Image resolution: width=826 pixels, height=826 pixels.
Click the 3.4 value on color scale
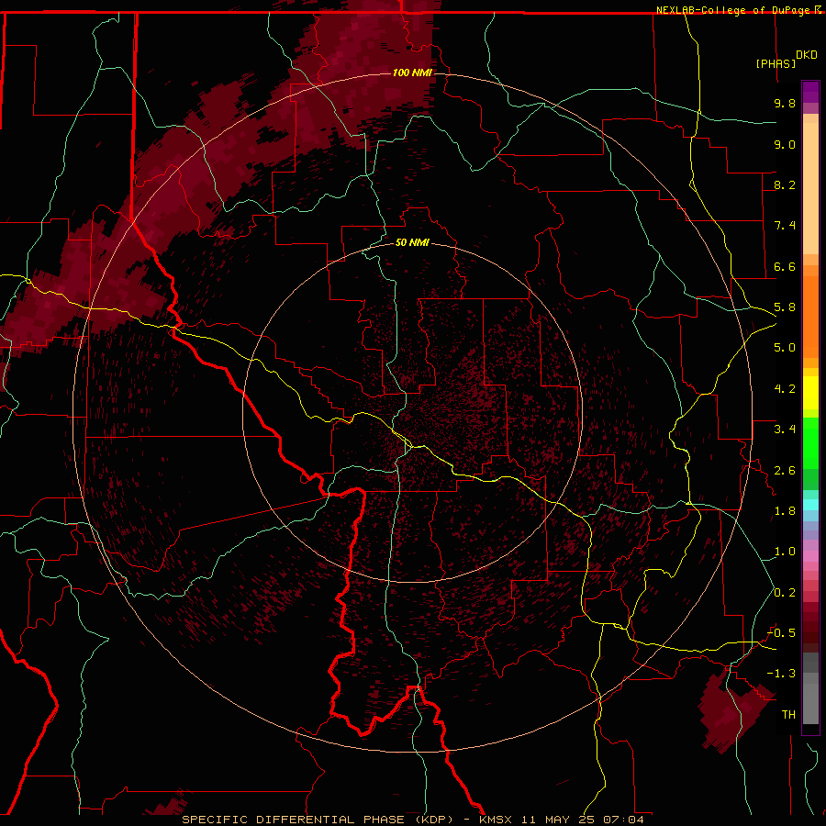click(785, 430)
